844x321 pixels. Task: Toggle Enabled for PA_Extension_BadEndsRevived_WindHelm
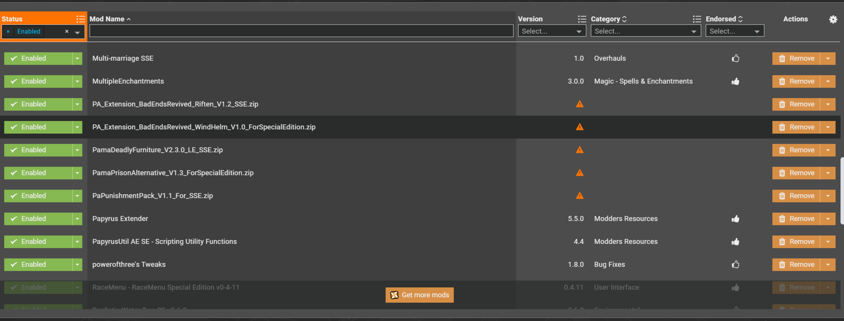[38, 127]
